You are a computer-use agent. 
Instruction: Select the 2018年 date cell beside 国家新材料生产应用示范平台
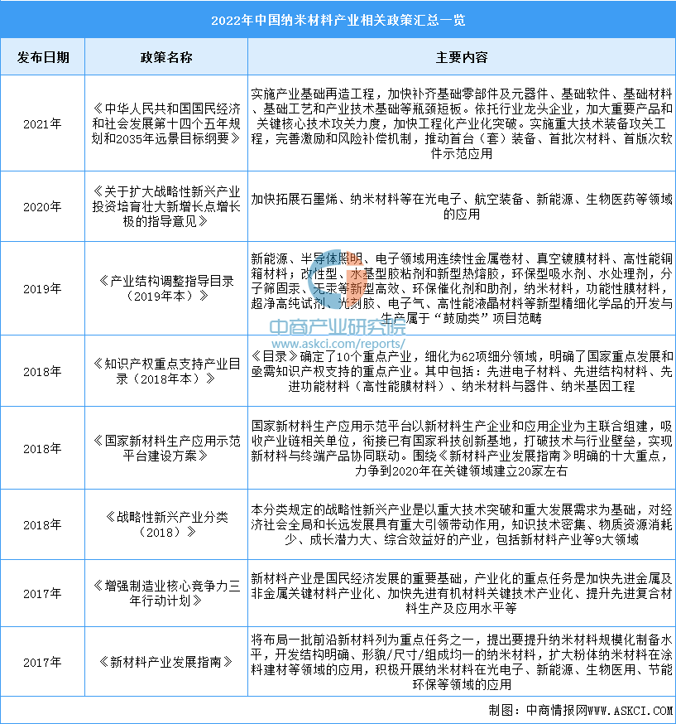coord(42,448)
